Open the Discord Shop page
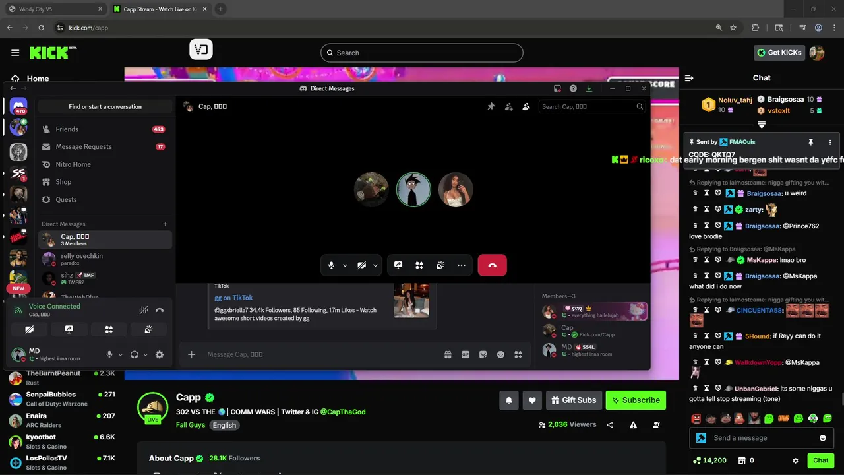 105,181
